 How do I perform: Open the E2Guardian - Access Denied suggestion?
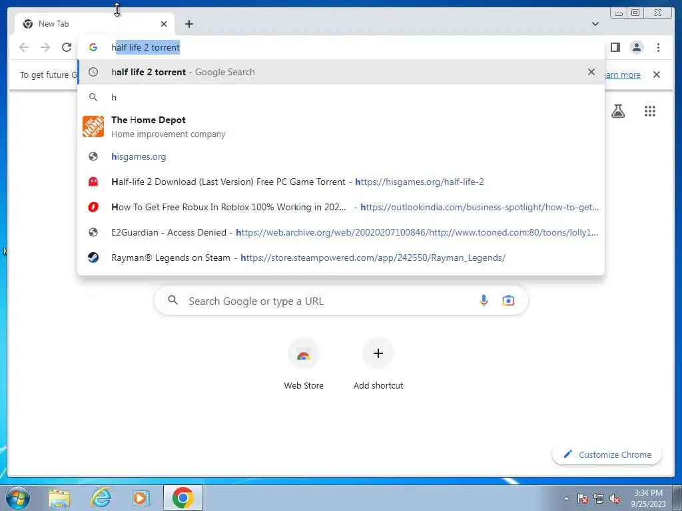pyautogui.click(x=341, y=232)
